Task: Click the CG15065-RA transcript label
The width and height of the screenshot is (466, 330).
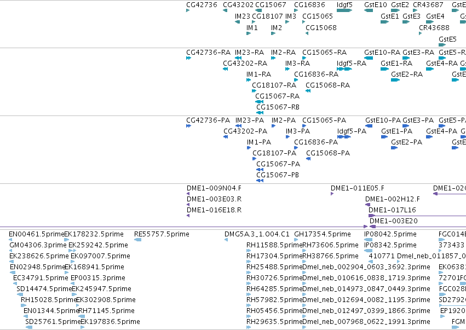Action: 324,53
